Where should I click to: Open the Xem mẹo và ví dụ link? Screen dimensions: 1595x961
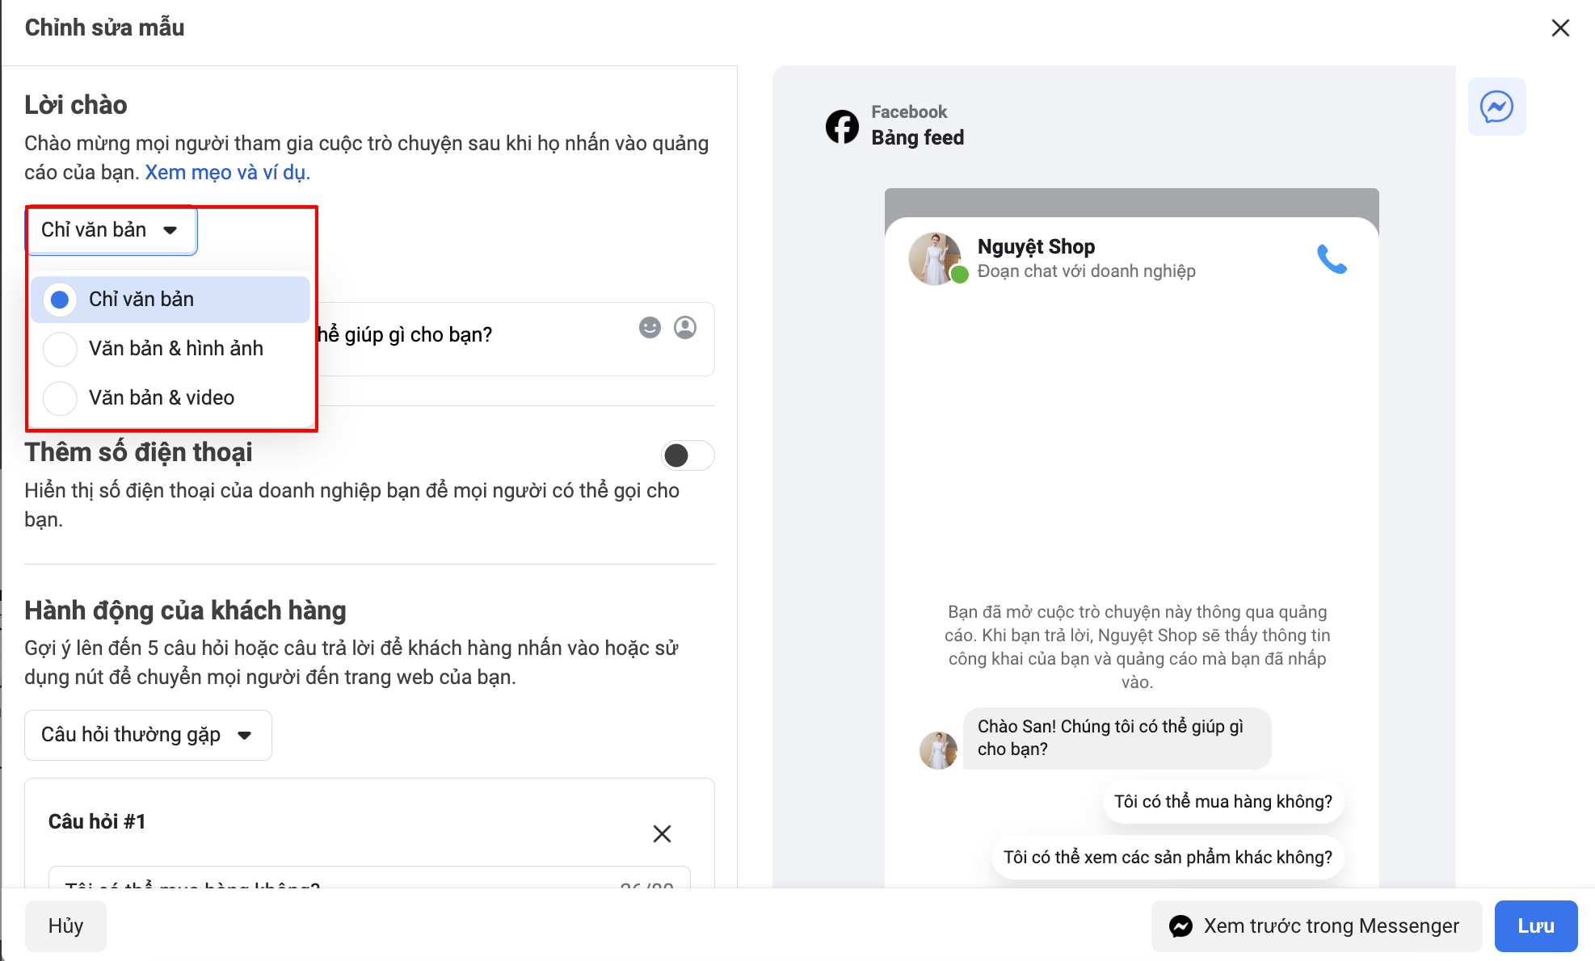coord(227,172)
